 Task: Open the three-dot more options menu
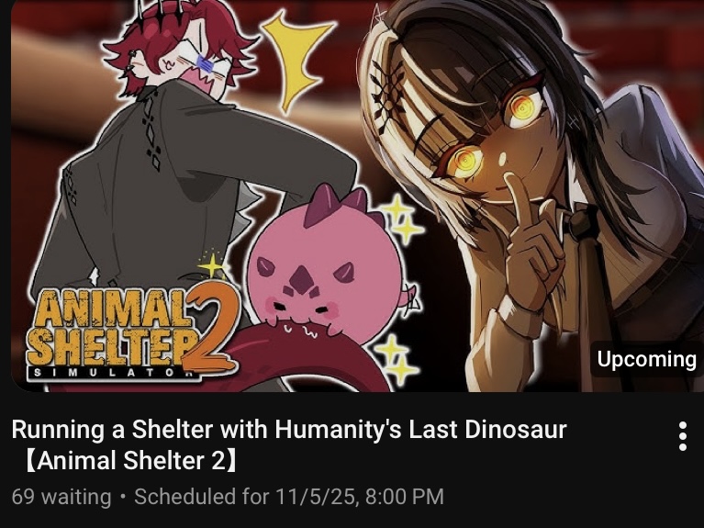(x=683, y=436)
